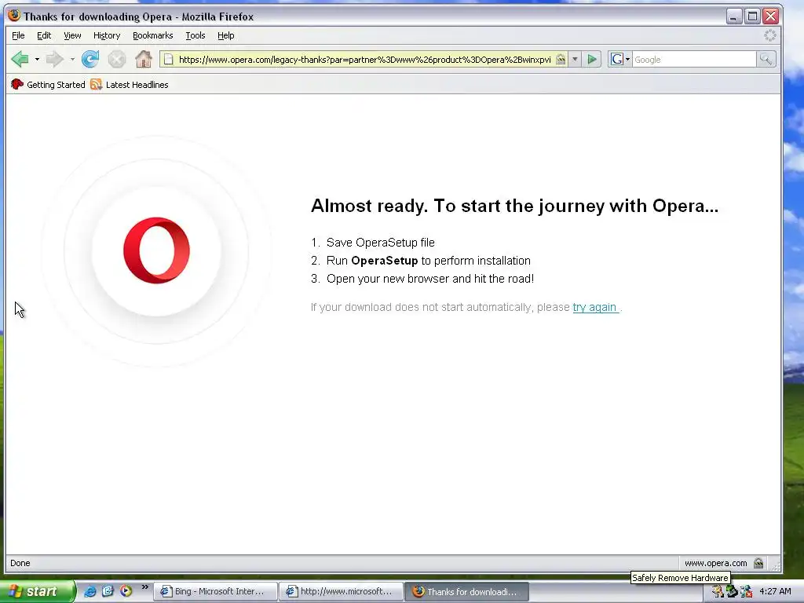The image size is (804, 603).
Task: Switch to the http://www.microsoft... taskbar window
Action: click(x=341, y=591)
